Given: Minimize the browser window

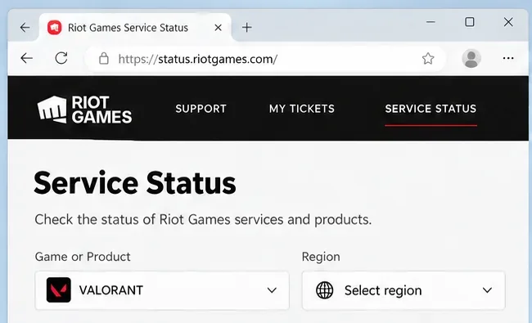Looking at the screenshot, I should pyautogui.click(x=431, y=22).
